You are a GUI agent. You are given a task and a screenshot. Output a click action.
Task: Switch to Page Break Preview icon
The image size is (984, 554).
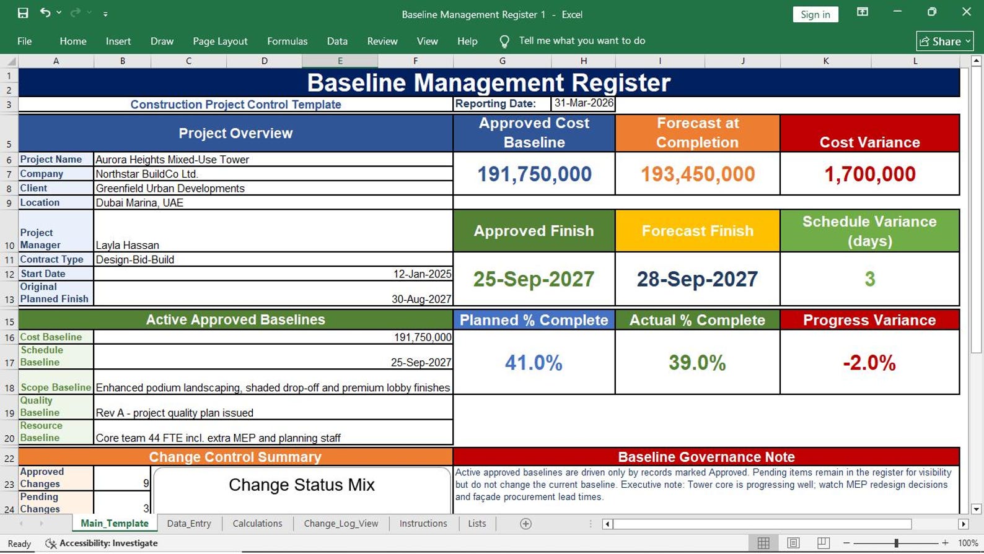click(x=824, y=543)
